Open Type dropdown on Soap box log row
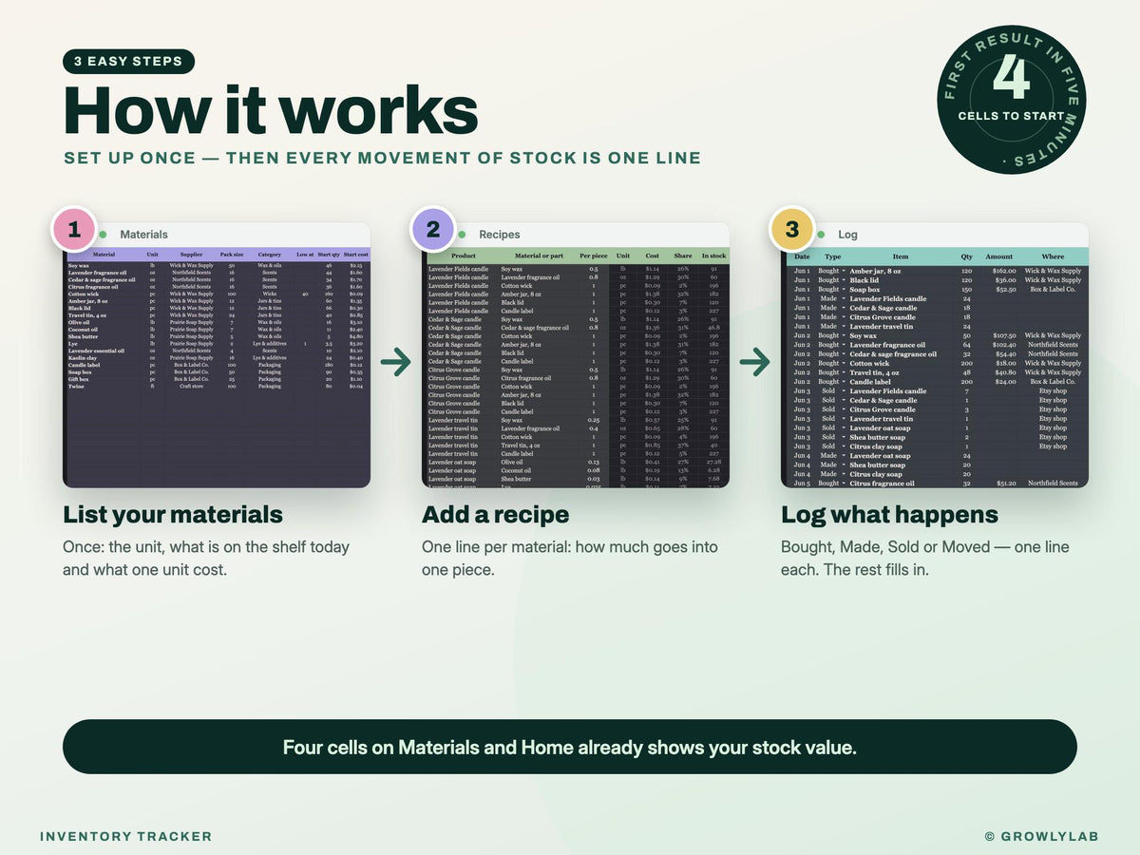 845,290
